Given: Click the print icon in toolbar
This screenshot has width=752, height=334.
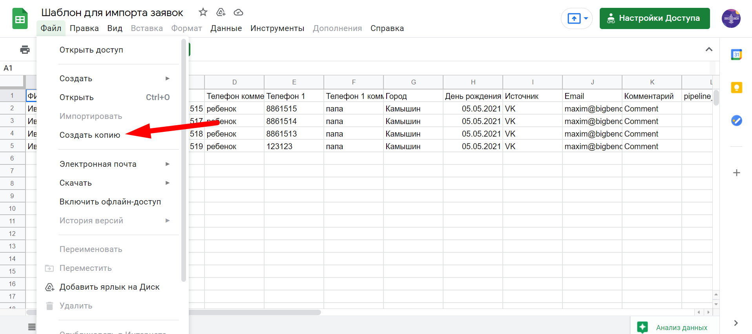Looking at the screenshot, I should [25, 49].
